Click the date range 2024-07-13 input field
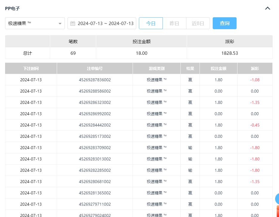This screenshot has width=279, height=217. 105,23
